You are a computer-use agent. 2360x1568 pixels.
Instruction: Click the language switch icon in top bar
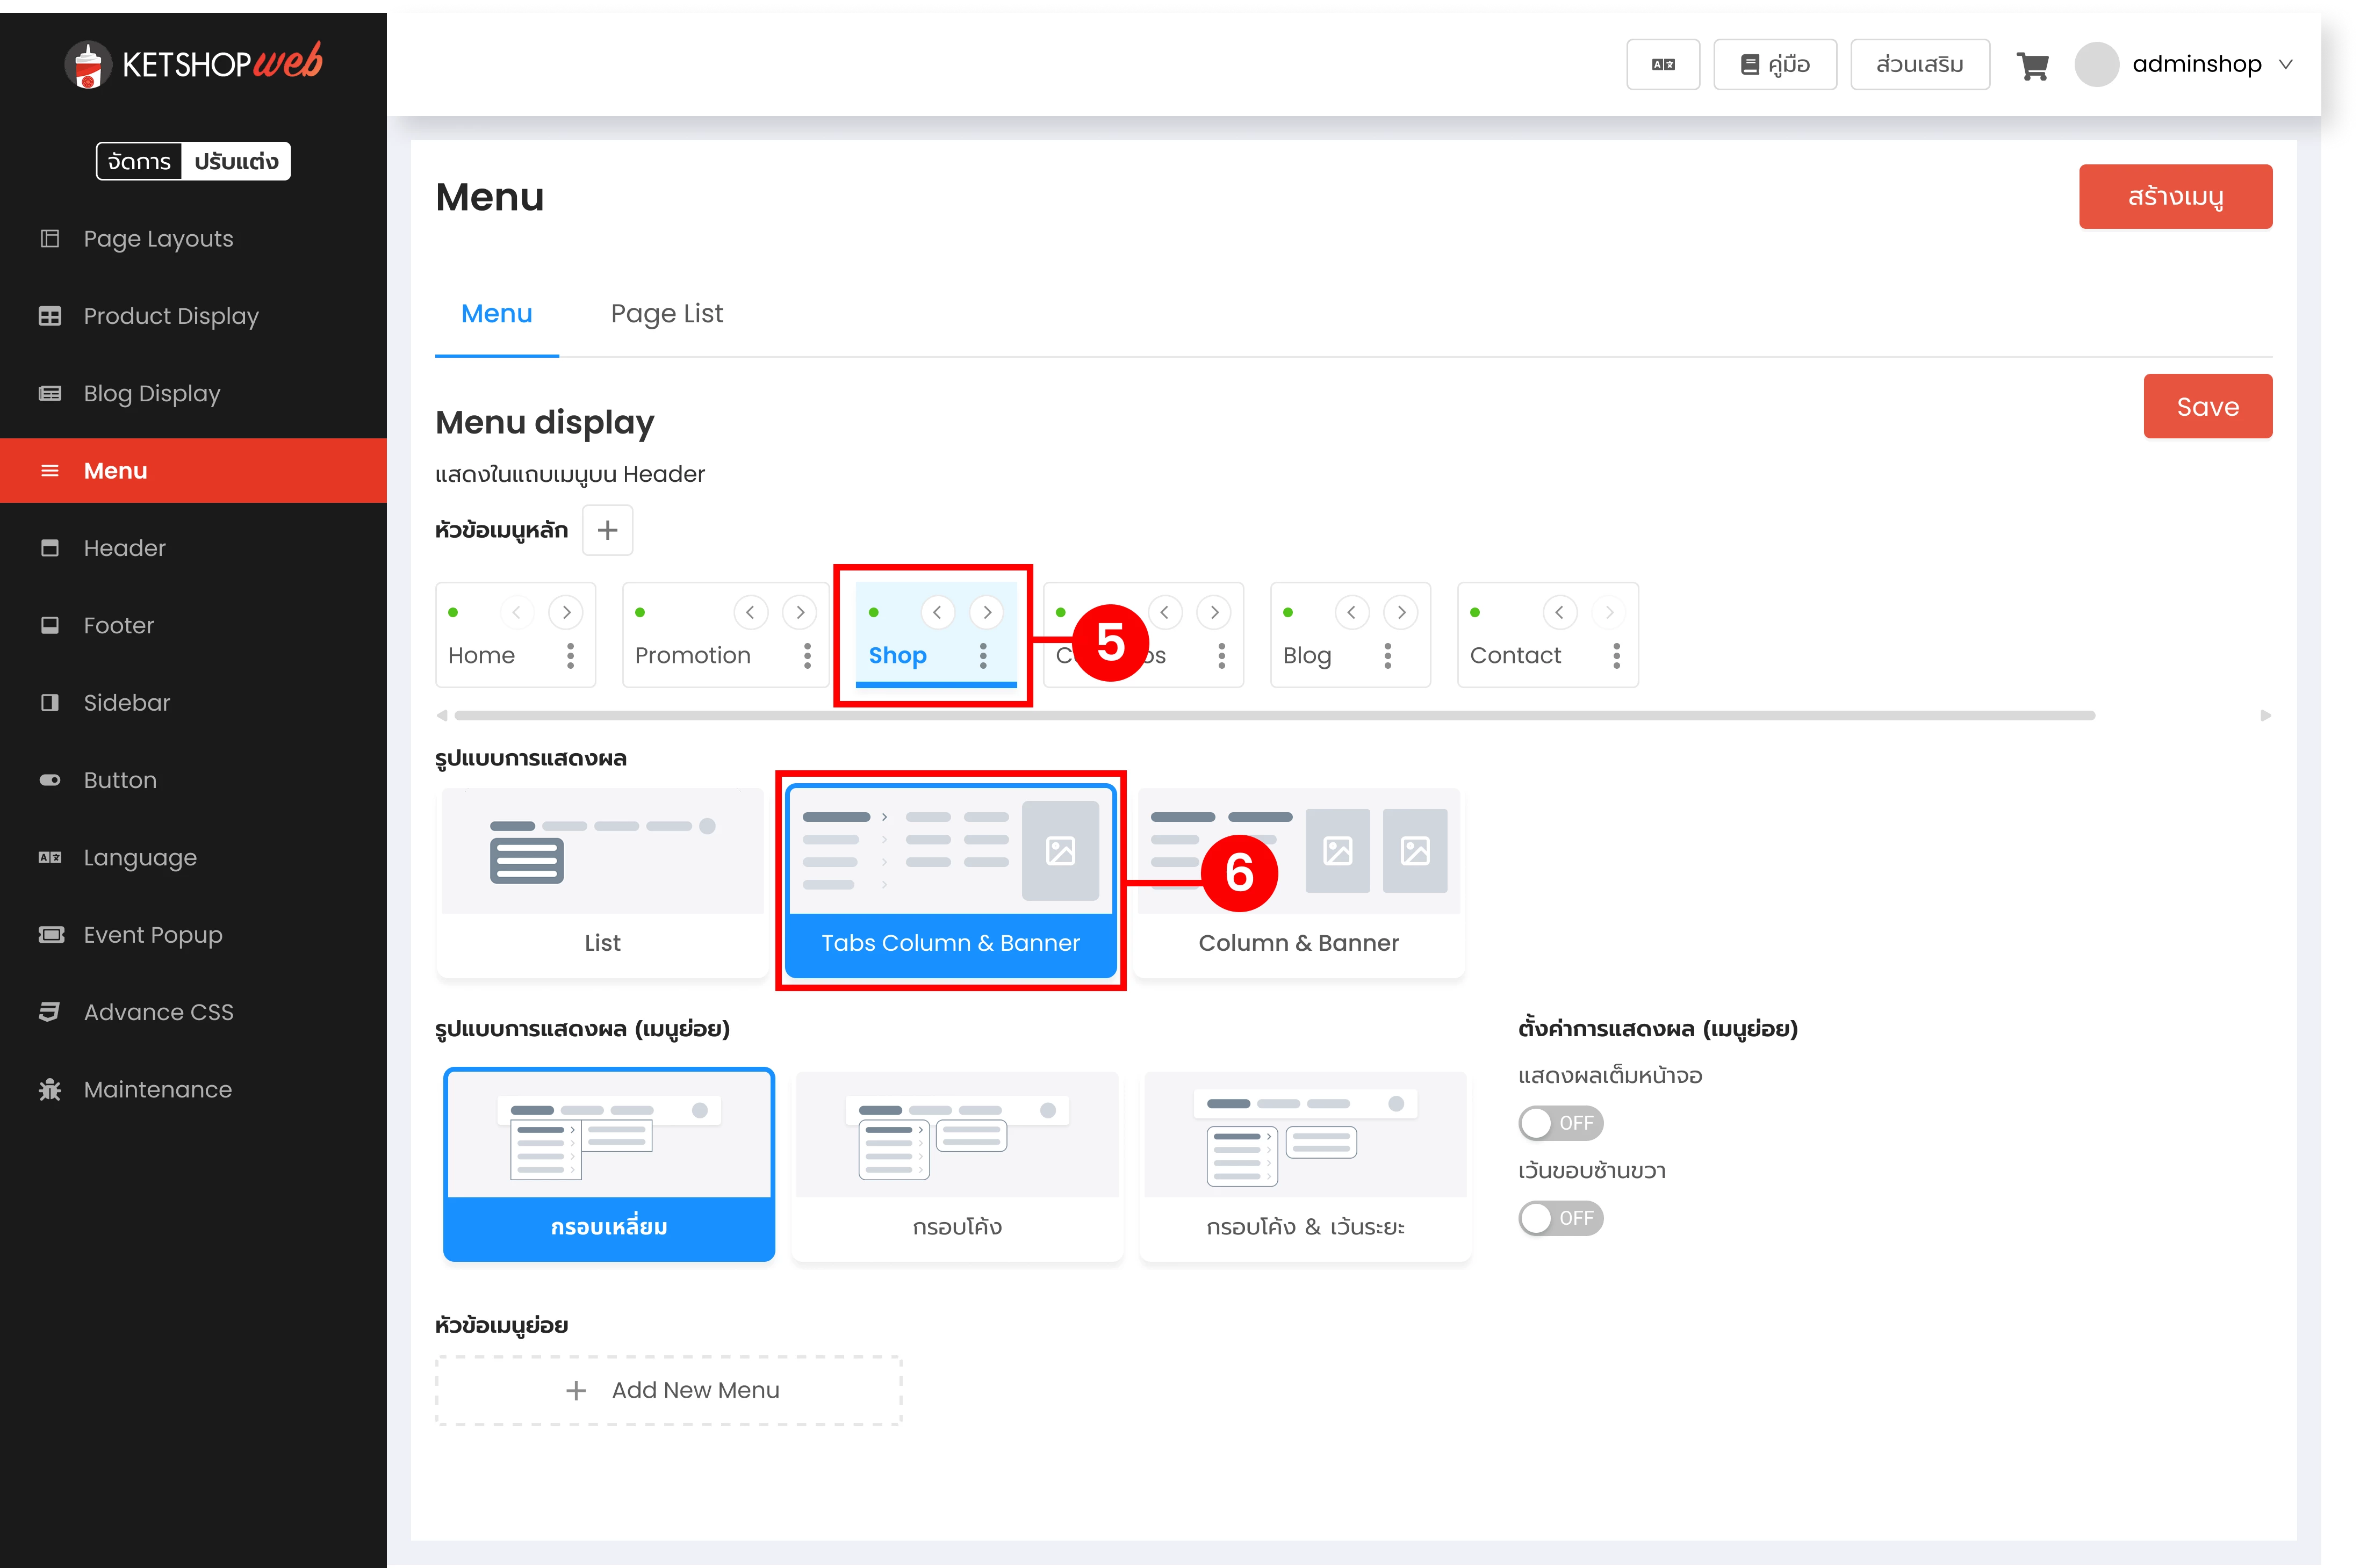[1663, 65]
